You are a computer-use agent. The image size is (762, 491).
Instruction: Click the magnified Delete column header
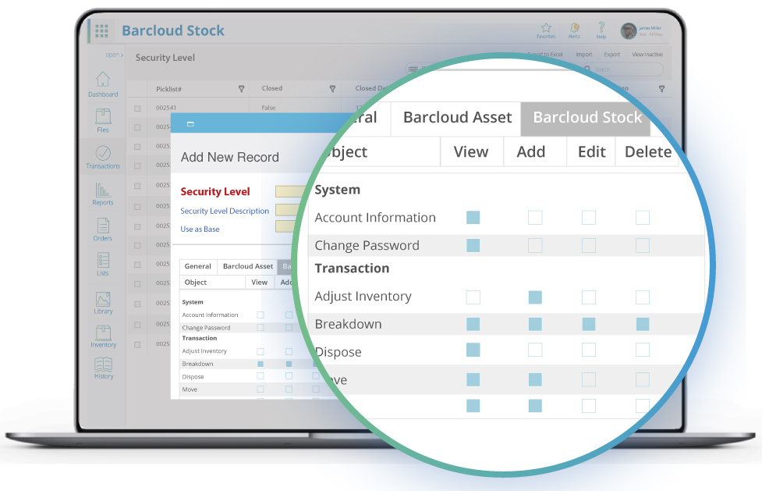click(648, 151)
